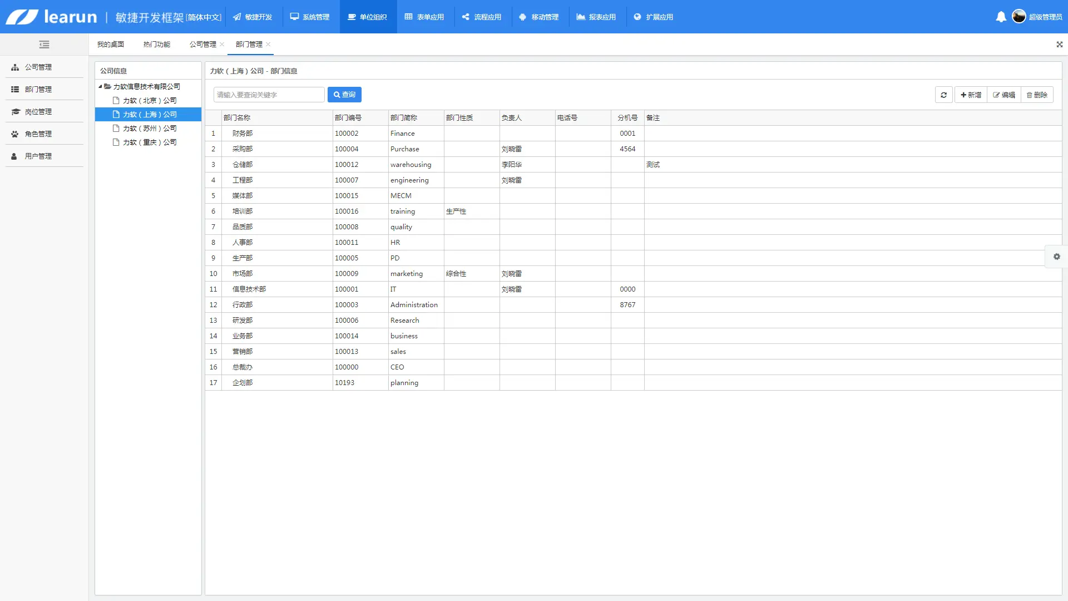The image size is (1068, 601).
Task: Switch to the 我的桌面 tab
Action: point(110,45)
